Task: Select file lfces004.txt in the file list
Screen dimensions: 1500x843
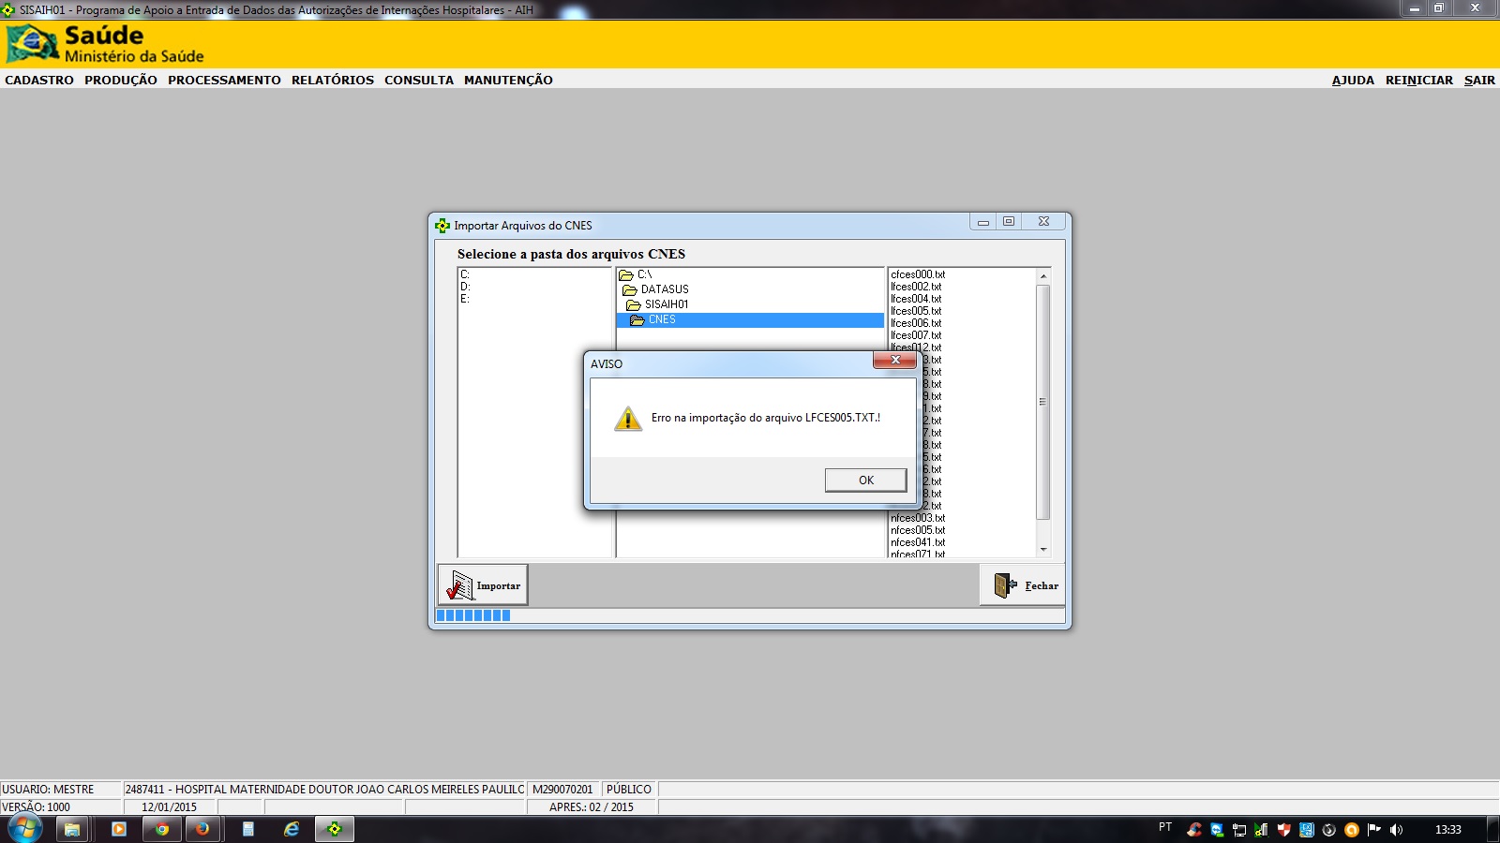Action: tap(916, 299)
